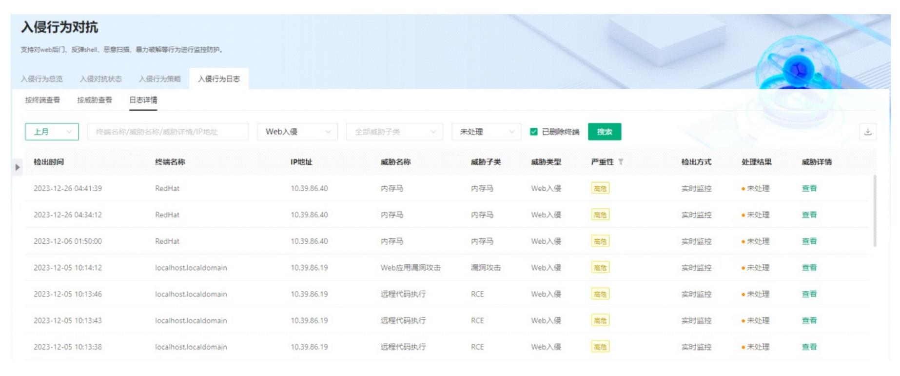Switch to 入侵行为总览 tab
900x376 pixels.
pos(41,79)
